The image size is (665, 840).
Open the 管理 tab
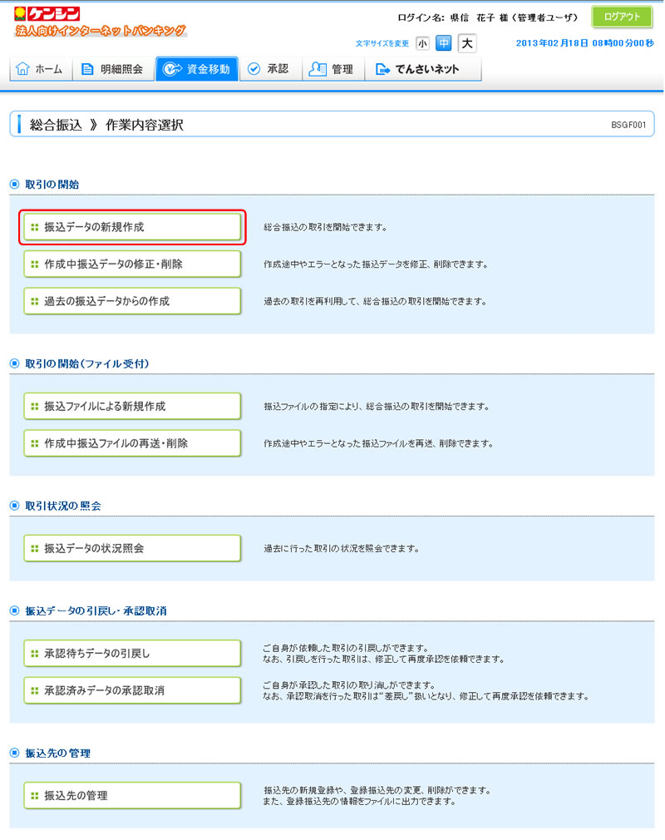point(331,69)
